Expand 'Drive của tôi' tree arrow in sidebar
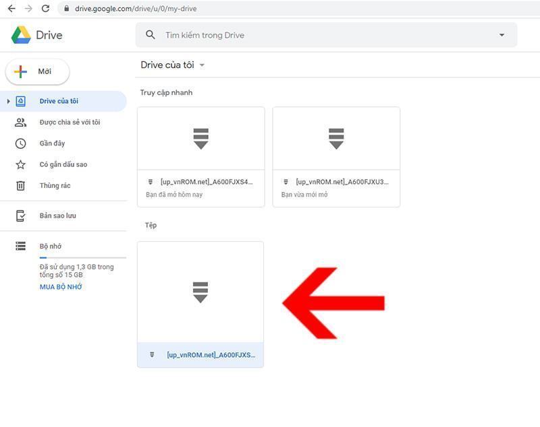The image size is (540, 427). (x=8, y=101)
